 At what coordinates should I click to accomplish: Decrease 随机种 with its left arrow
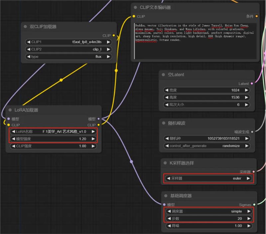pos(167,138)
